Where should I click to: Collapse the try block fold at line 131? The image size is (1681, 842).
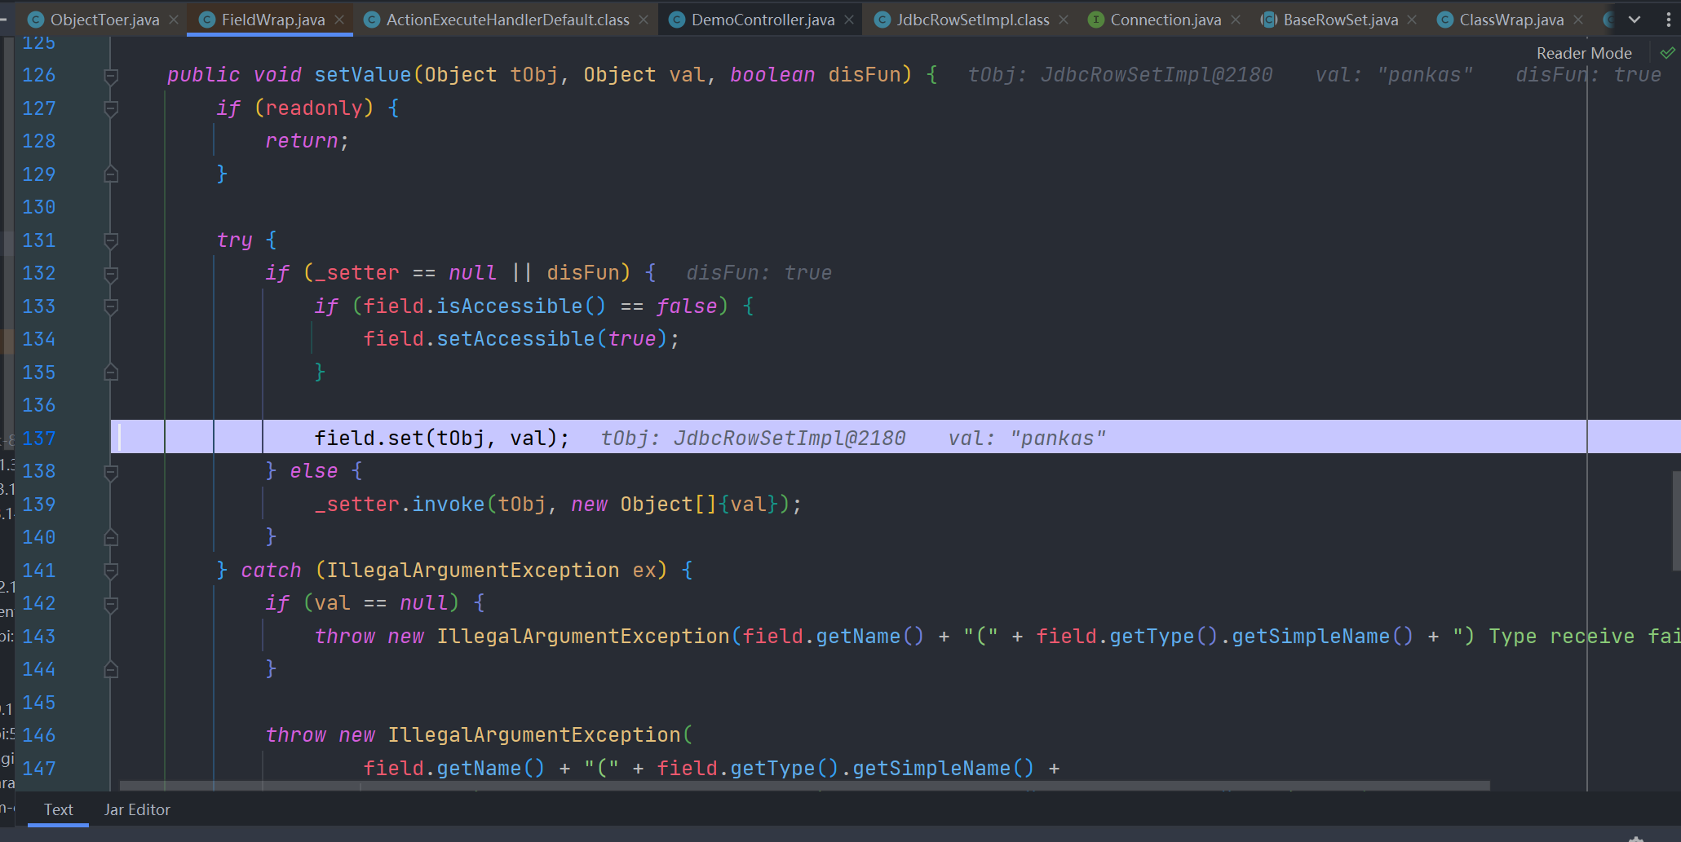click(110, 240)
